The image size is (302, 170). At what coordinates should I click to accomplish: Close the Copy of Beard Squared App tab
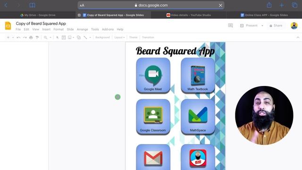[x=79, y=15]
